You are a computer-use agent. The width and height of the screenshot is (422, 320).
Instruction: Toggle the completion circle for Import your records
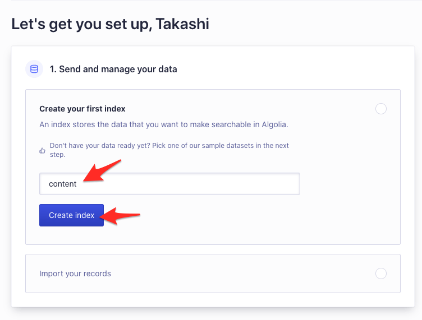tap(381, 273)
